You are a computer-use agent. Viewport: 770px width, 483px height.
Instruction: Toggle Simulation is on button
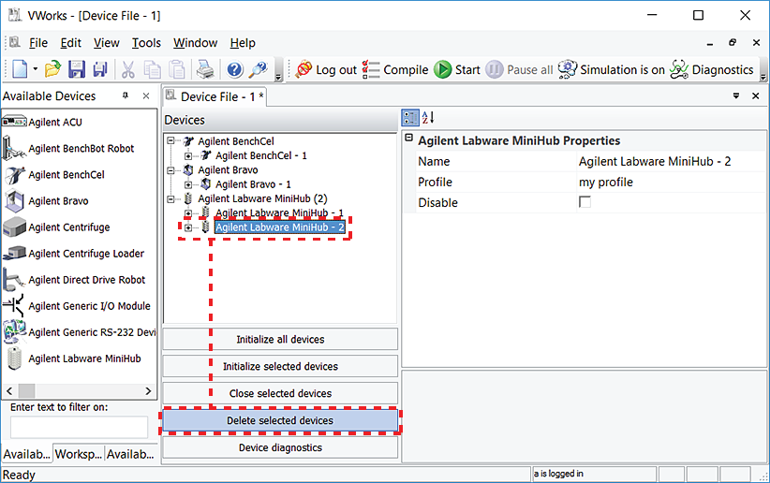point(611,70)
